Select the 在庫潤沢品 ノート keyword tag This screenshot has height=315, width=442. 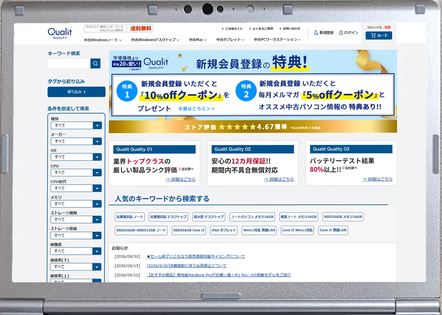click(130, 217)
